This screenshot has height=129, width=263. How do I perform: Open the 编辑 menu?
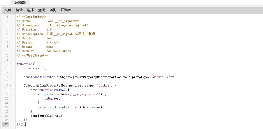(x=19, y=10)
